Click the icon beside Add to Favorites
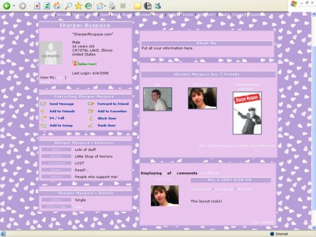This screenshot has width=316, height=237. tap(91, 111)
